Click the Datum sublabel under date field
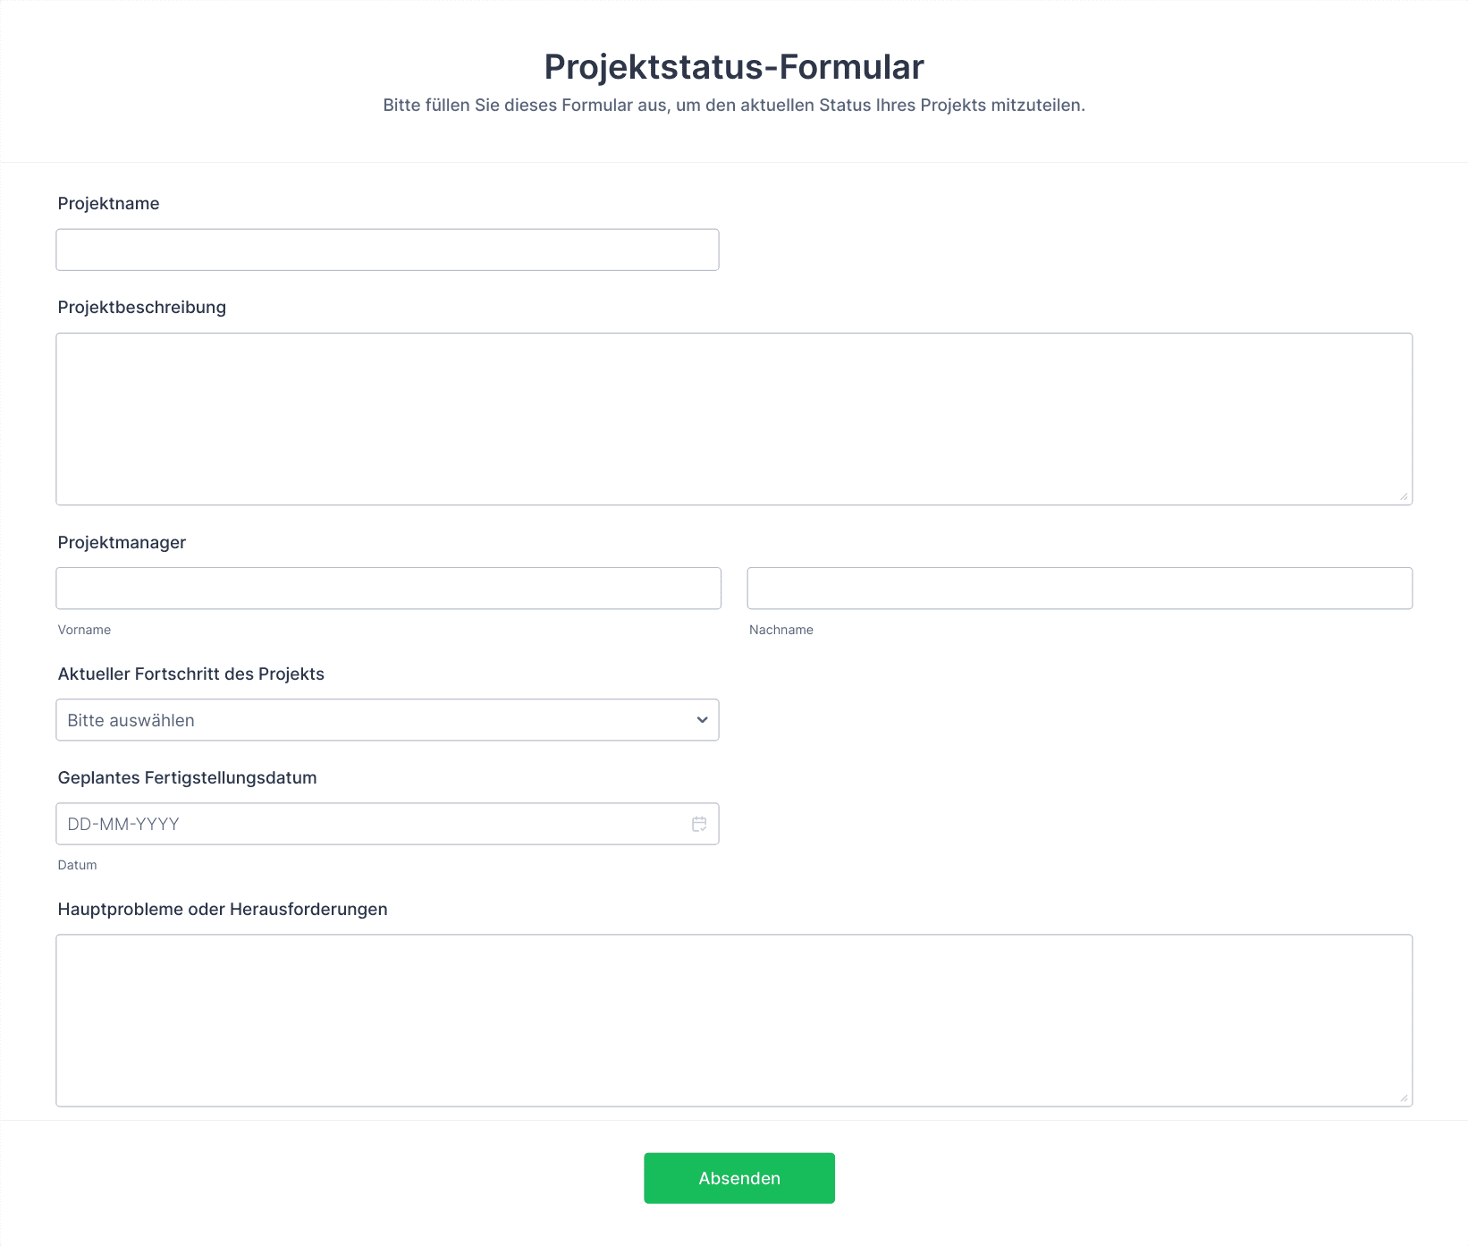Image resolution: width=1468 pixels, height=1246 pixels. [77, 865]
